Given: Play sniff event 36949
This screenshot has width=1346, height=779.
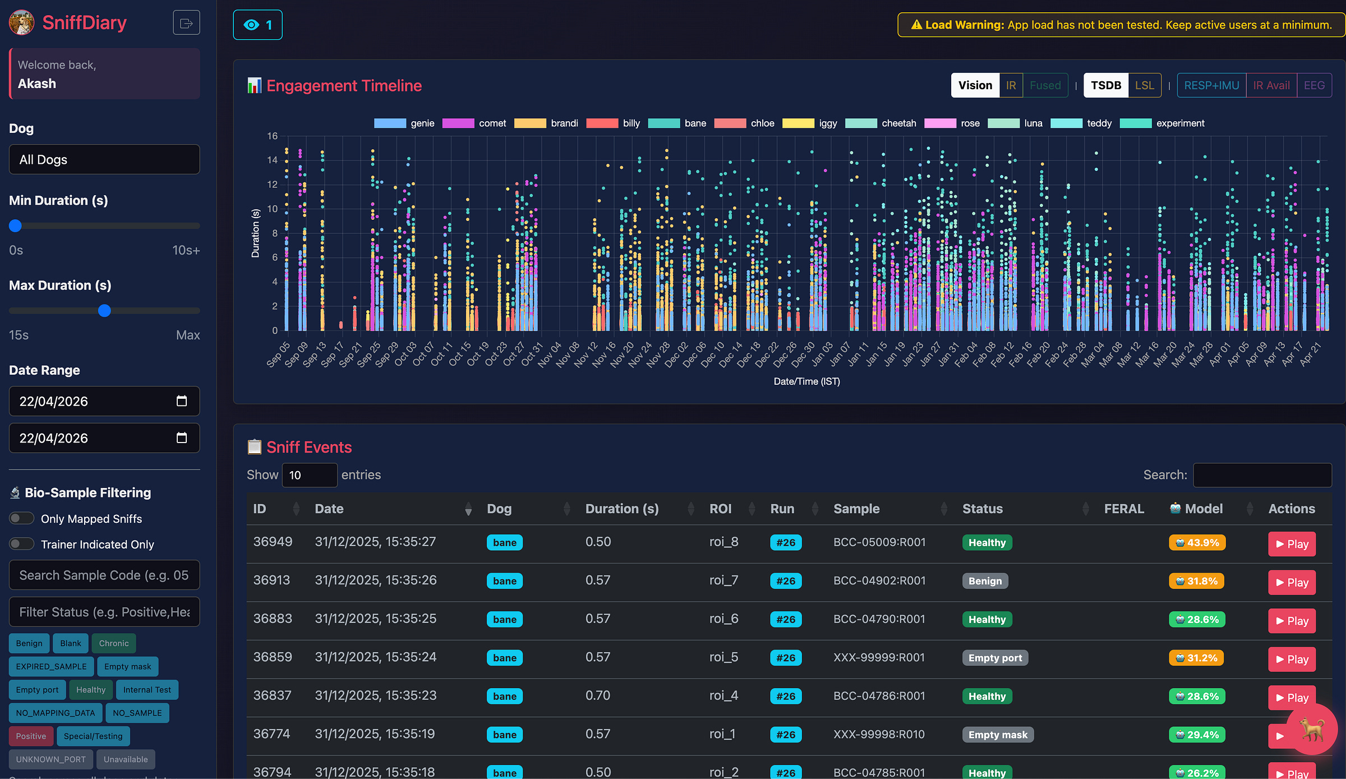Looking at the screenshot, I should coord(1292,543).
